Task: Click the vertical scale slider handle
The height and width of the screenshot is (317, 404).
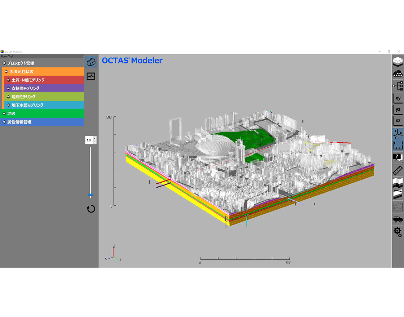Action: tap(91, 195)
